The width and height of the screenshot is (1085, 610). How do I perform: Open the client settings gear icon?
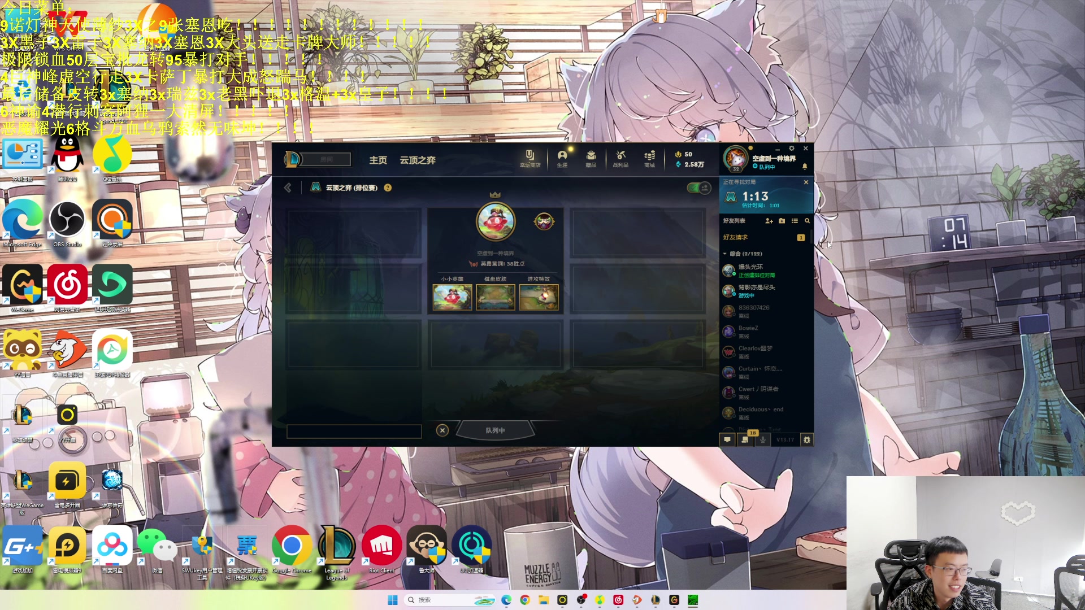click(792, 149)
